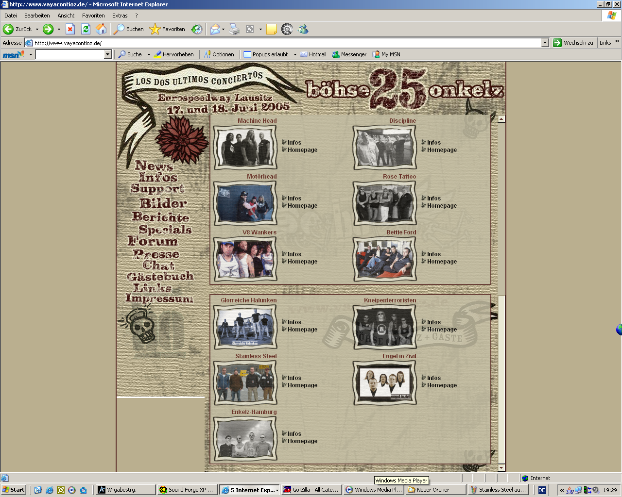Viewport: 622px width, 497px height.
Task: Click the Links toolbar label
Action: click(605, 43)
